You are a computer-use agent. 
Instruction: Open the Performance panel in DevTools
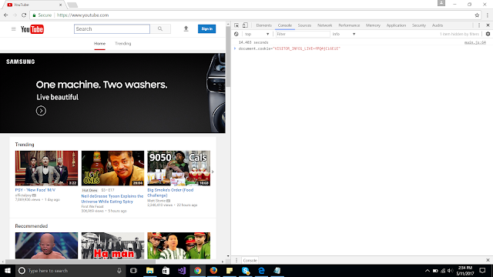tap(349, 25)
